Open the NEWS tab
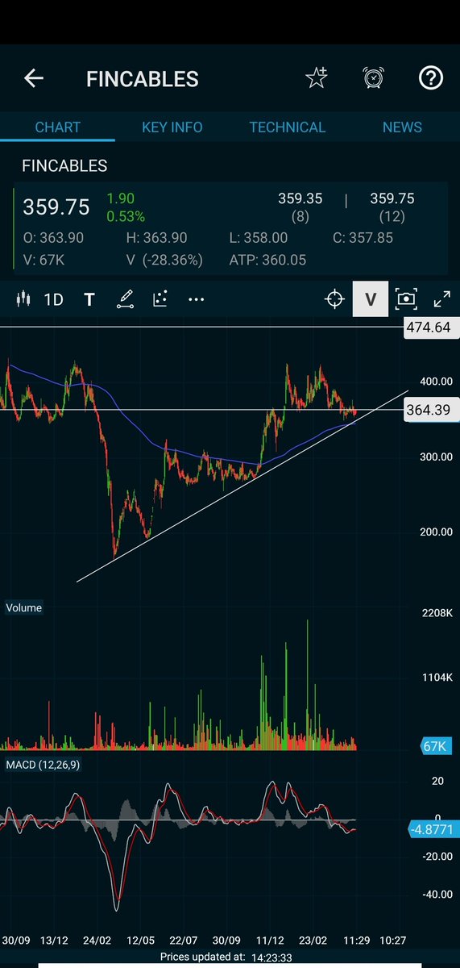The image size is (460, 968). [x=402, y=127]
